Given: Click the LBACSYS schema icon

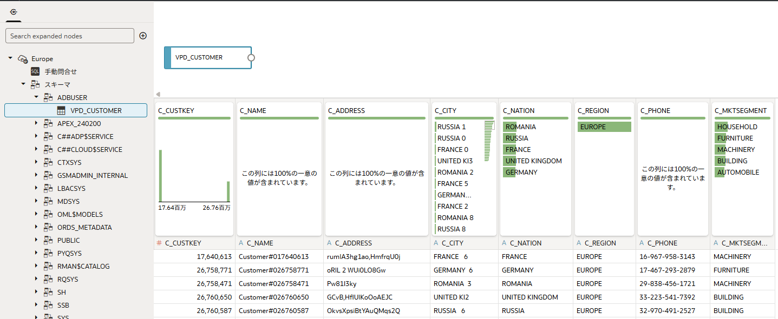Looking at the screenshot, I should click(48, 188).
